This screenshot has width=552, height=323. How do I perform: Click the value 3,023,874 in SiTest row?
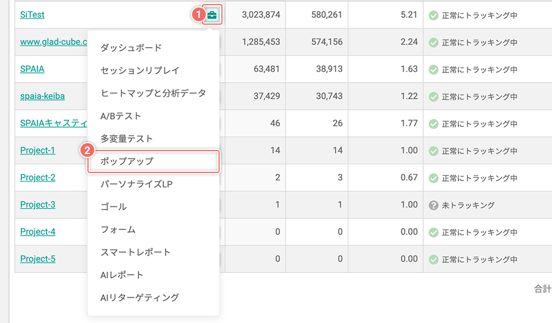(x=261, y=15)
